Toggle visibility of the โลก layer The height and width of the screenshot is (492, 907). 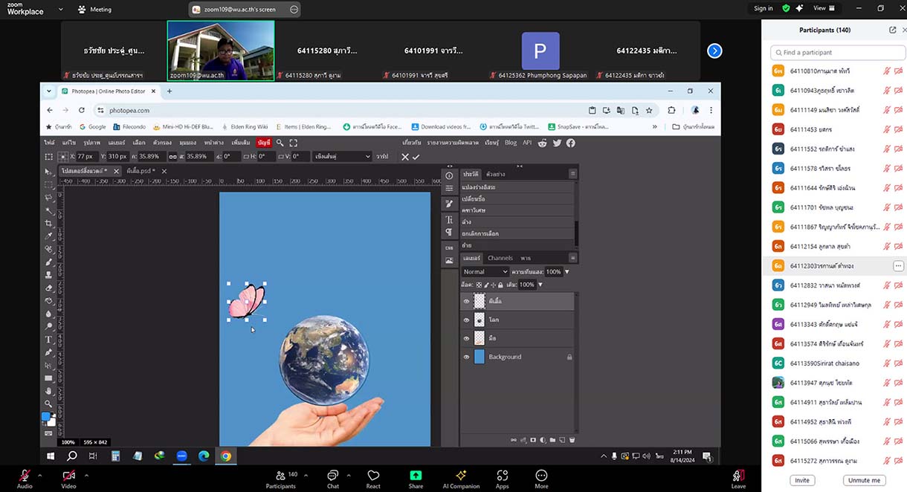pyautogui.click(x=467, y=320)
